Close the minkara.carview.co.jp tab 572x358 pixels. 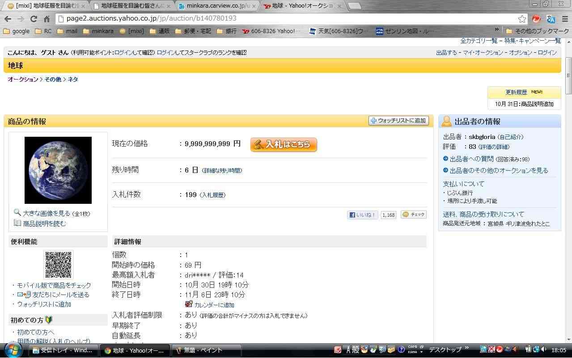[254, 6]
